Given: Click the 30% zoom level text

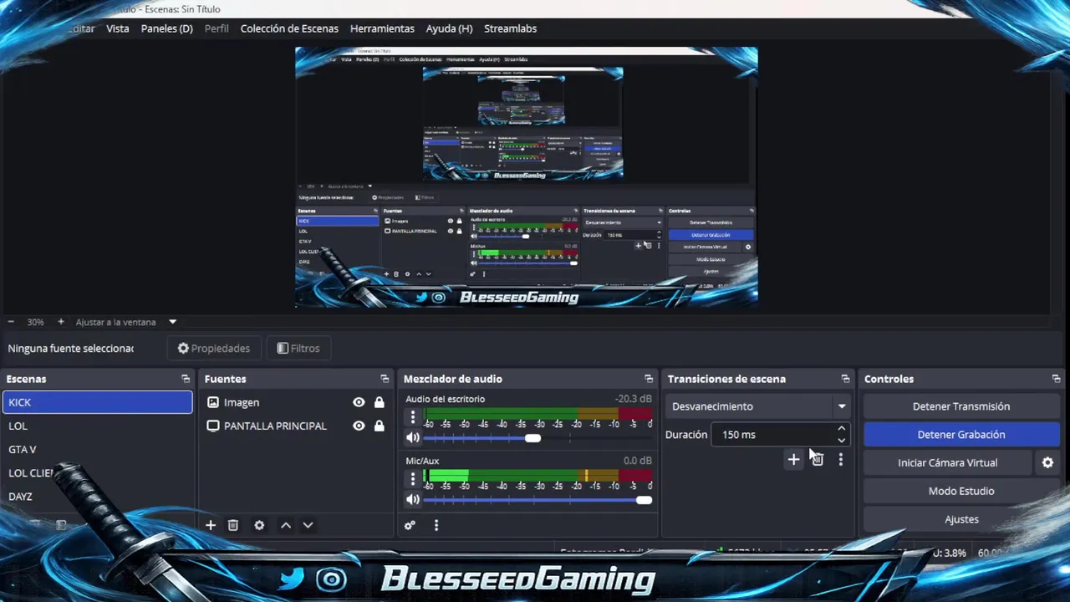Looking at the screenshot, I should click(35, 322).
